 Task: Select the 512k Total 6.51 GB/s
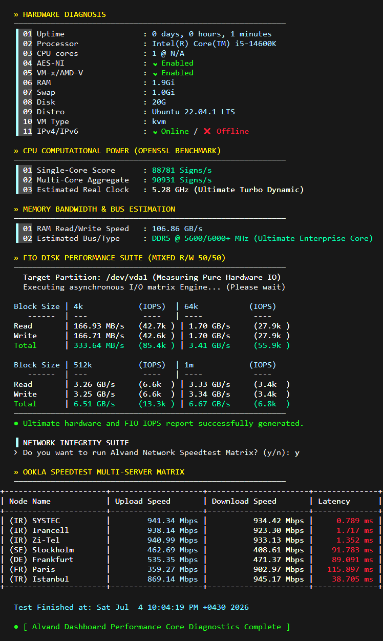click(94, 404)
